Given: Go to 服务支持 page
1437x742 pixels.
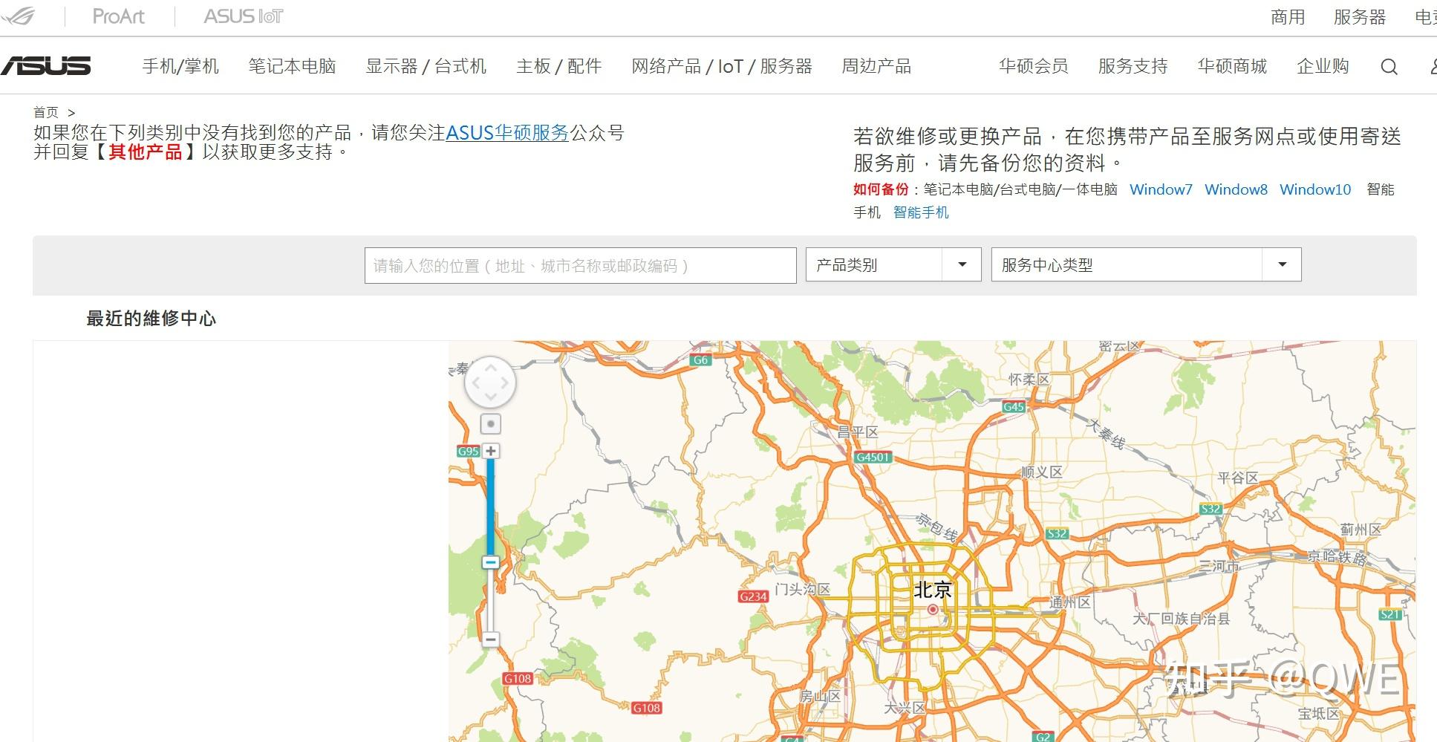Looking at the screenshot, I should 1133,66.
